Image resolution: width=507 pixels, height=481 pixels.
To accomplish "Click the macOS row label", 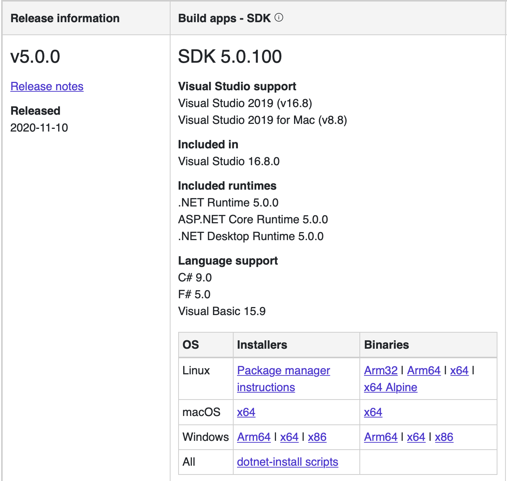I will (x=201, y=412).
